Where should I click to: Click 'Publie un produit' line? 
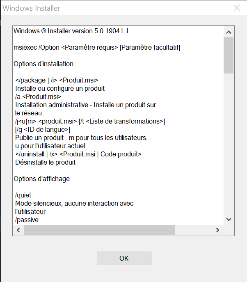click(81, 138)
